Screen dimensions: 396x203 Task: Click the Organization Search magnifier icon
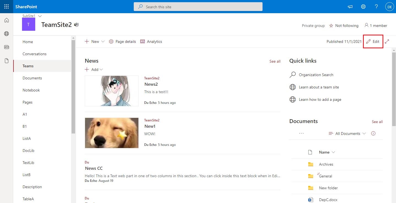pos(293,75)
